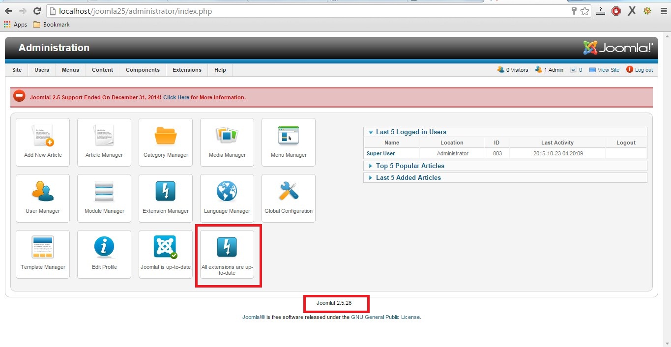Click the View Site link
This screenshot has width=671, height=347.
click(608, 70)
